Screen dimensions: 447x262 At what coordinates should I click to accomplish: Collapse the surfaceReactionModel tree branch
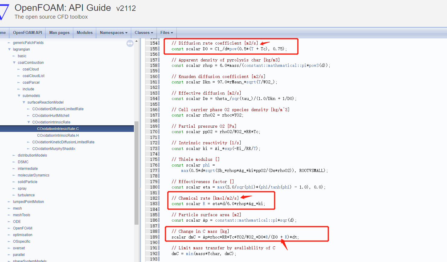[24, 102]
